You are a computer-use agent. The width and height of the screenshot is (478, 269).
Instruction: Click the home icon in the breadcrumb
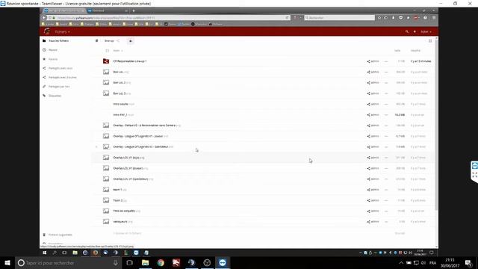pyautogui.click(x=96, y=40)
